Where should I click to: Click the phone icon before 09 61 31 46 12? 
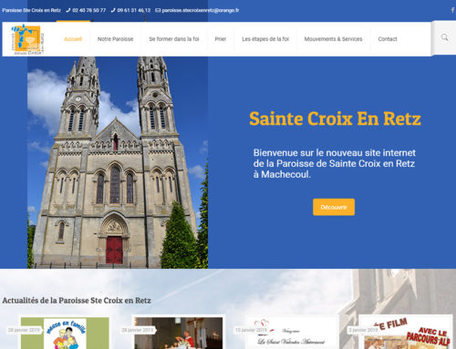[113, 10]
